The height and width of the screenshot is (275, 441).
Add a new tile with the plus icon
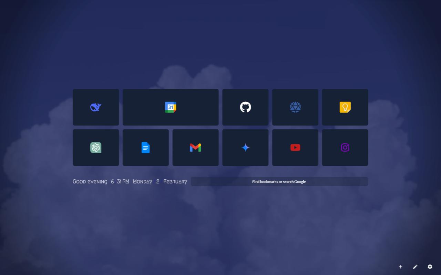[400, 267]
